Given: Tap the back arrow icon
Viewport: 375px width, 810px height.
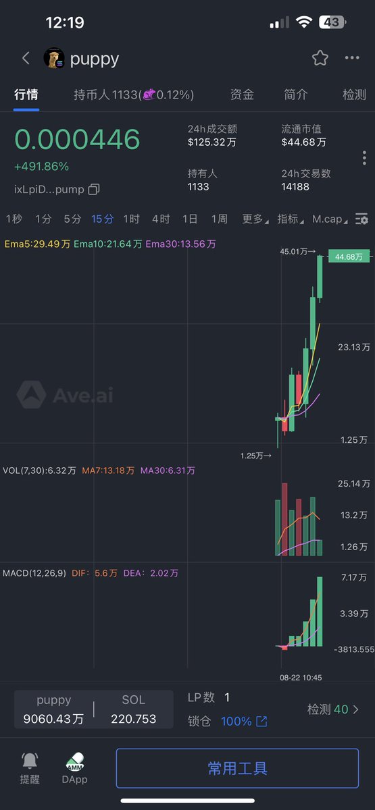Looking at the screenshot, I should point(26,58).
